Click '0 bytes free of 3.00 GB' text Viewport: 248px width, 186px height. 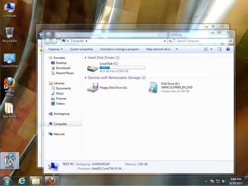175,91
